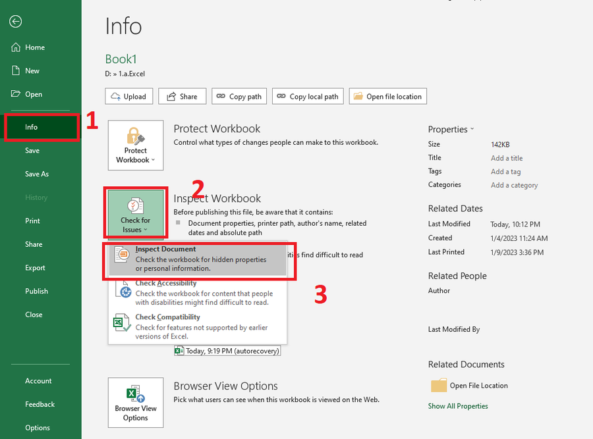Click the Copy path button

(239, 96)
